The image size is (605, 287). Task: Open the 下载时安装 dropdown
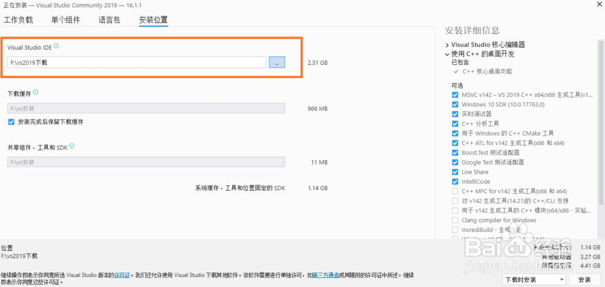tap(534, 280)
